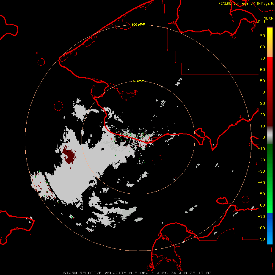The height and width of the screenshot is (275, 275).
Task: Click the 10 value on velocity scale
Action: [x=262, y=126]
